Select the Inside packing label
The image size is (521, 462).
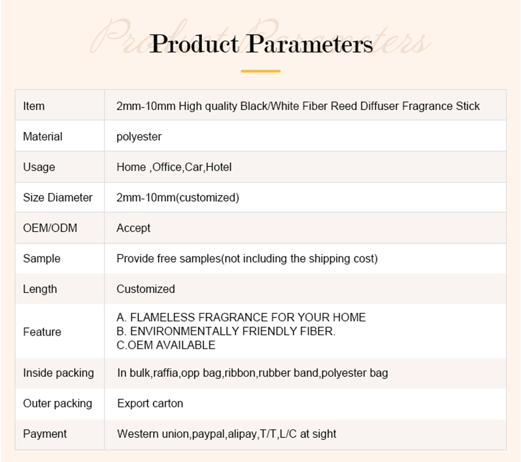59,373
